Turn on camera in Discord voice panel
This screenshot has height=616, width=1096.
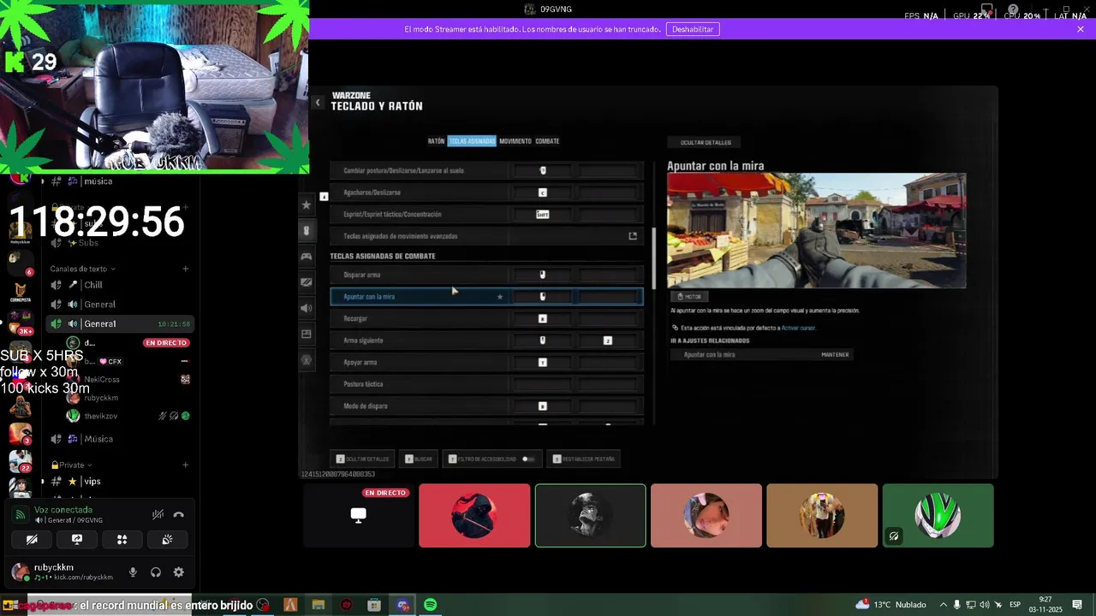[32, 539]
